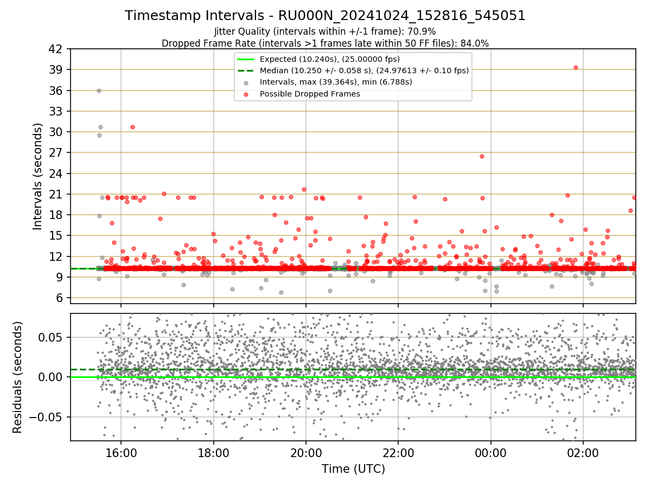The image size is (651, 488).
Task: Click the plot title 'Timestamp Intervals - RU000N_20241024_152816_545051'
Action: 325,16
